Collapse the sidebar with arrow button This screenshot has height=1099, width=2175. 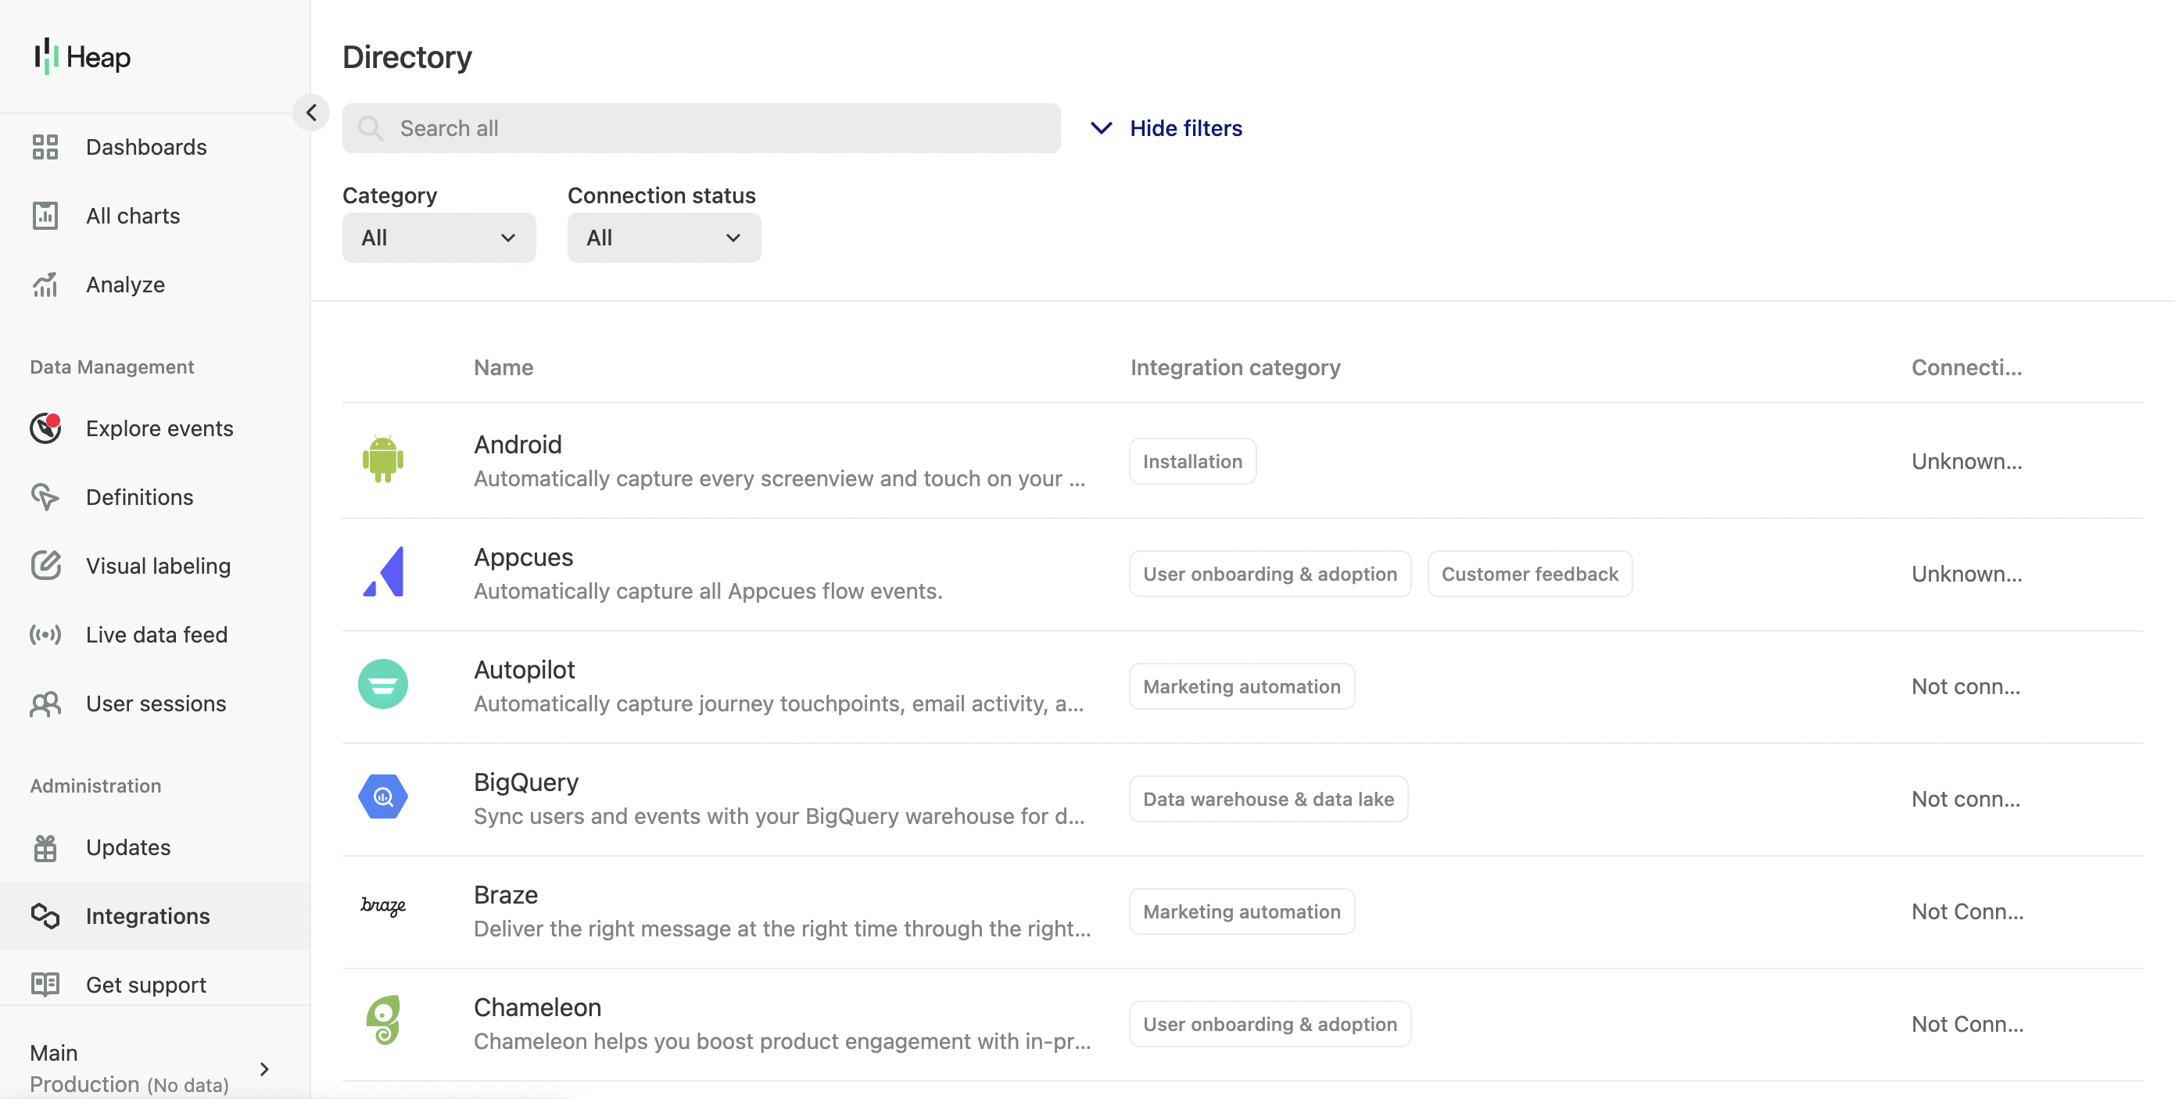point(312,113)
